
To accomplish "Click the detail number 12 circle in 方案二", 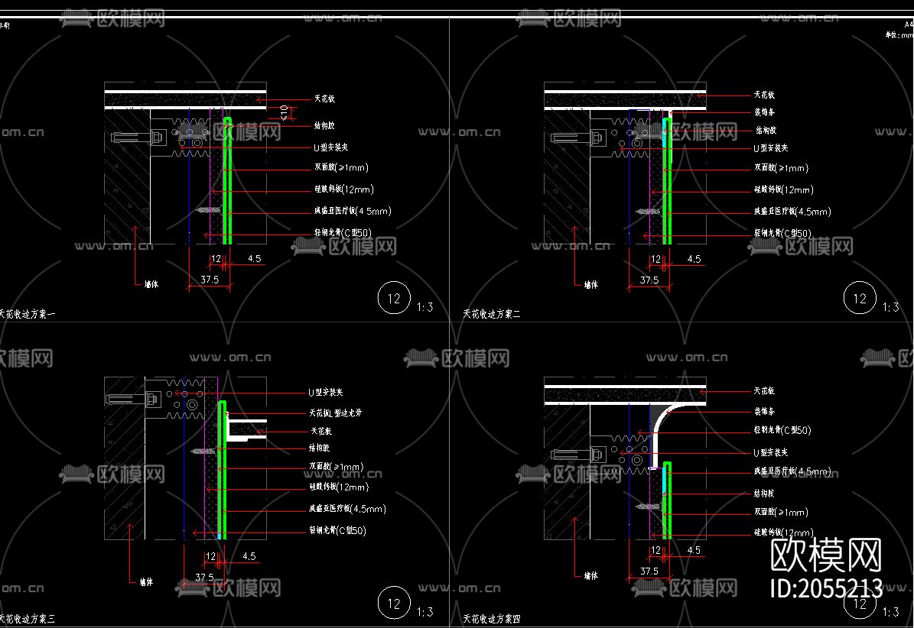I will [x=860, y=298].
